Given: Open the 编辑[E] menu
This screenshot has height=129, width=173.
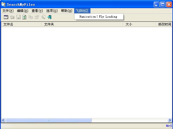Looking at the screenshot, I should point(23,11).
